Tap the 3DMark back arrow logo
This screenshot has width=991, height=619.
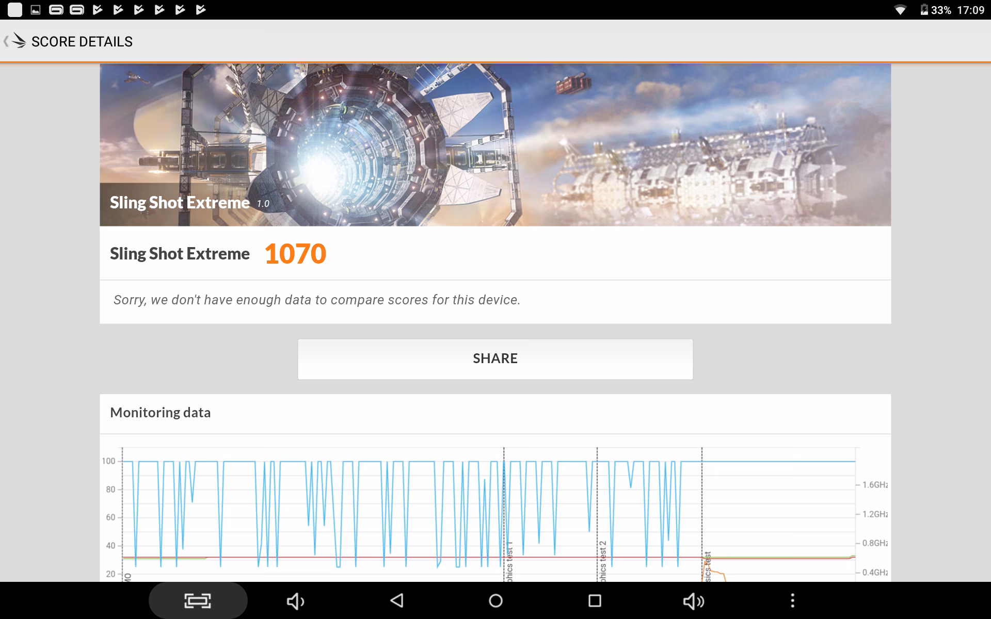pyautogui.click(x=14, y=41)
